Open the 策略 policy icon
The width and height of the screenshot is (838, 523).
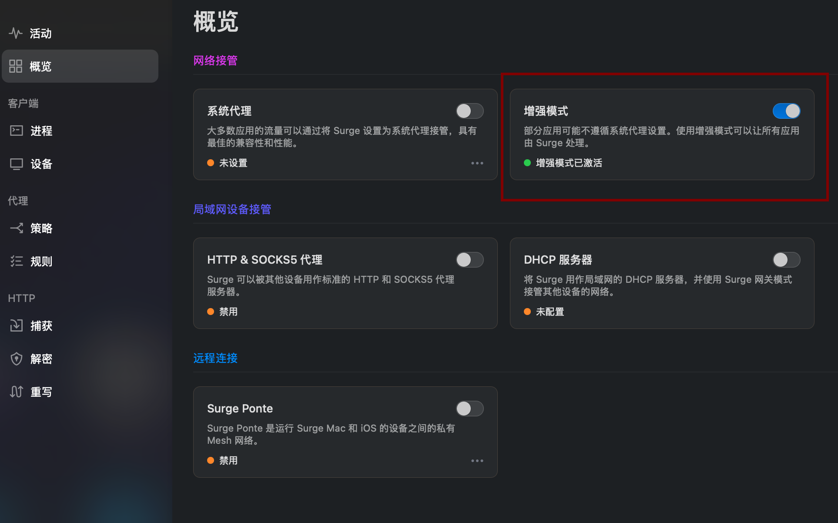(x=16, y=228)
